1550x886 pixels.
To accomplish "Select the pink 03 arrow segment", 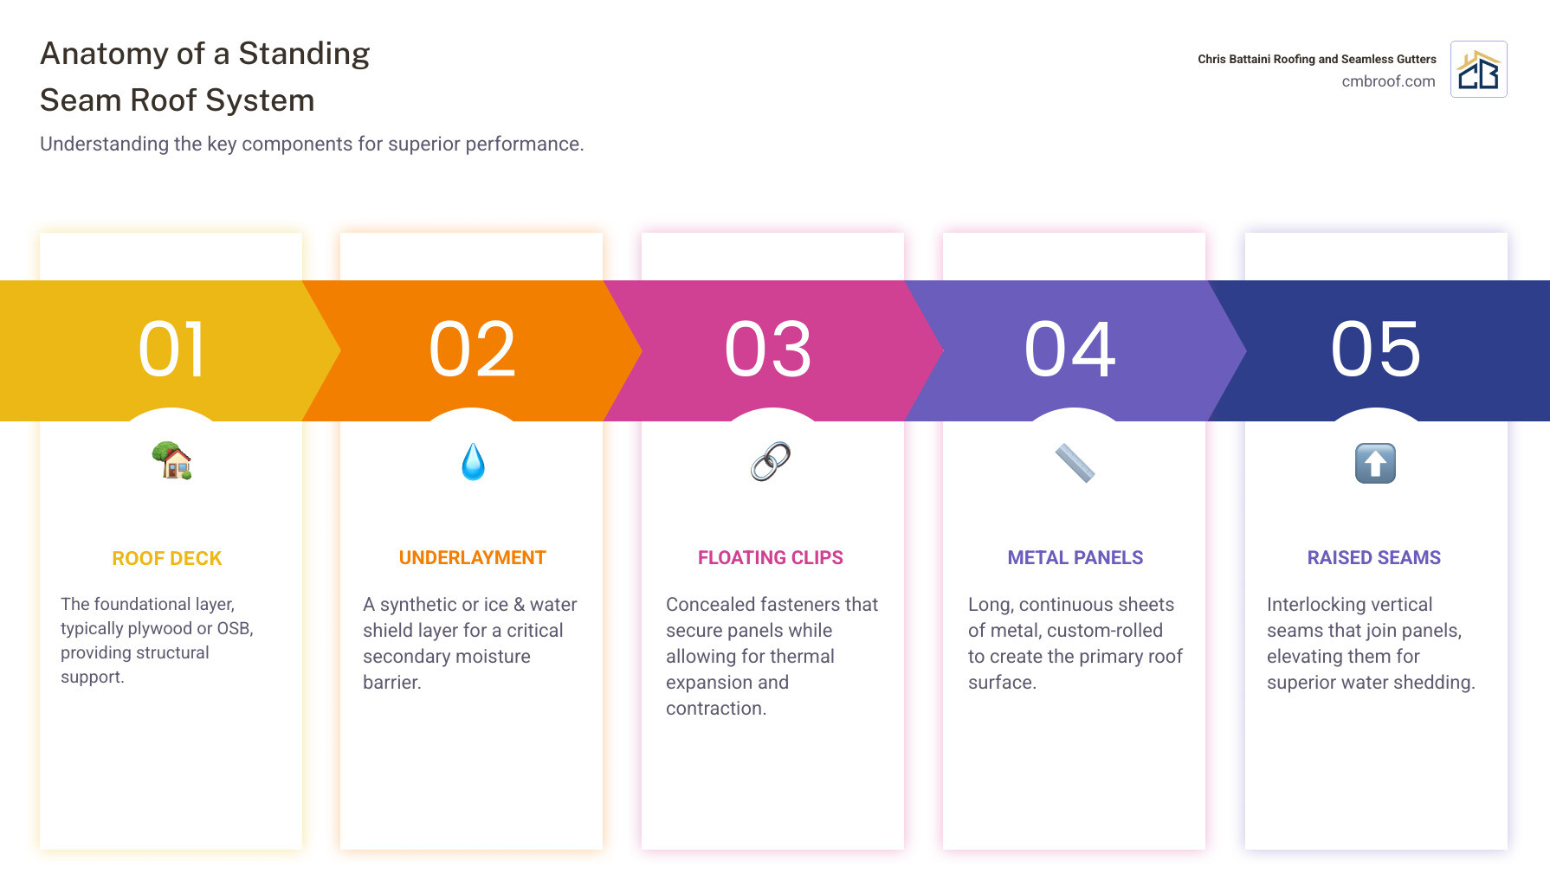I will click(x=769, y=350).
